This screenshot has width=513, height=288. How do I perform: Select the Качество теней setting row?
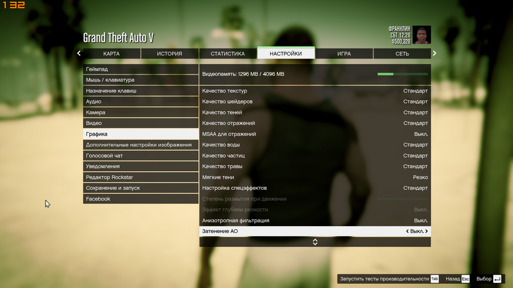315,112
